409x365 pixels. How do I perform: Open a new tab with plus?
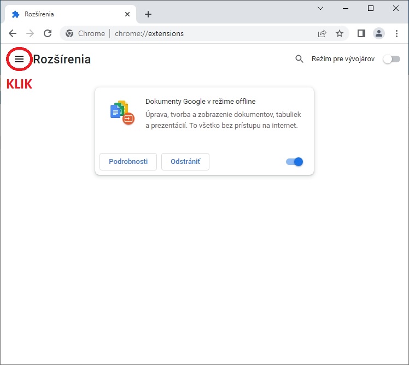(148, 14)
